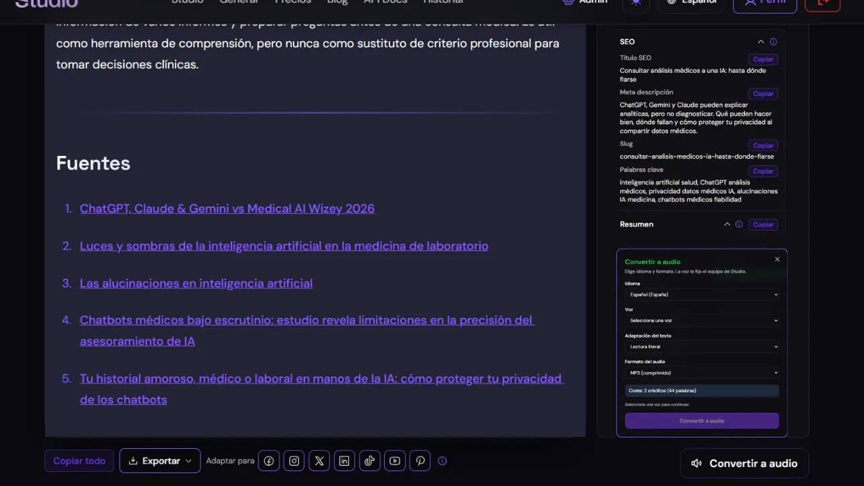Open the Adaptación del texto dropdown

(702, 346)
